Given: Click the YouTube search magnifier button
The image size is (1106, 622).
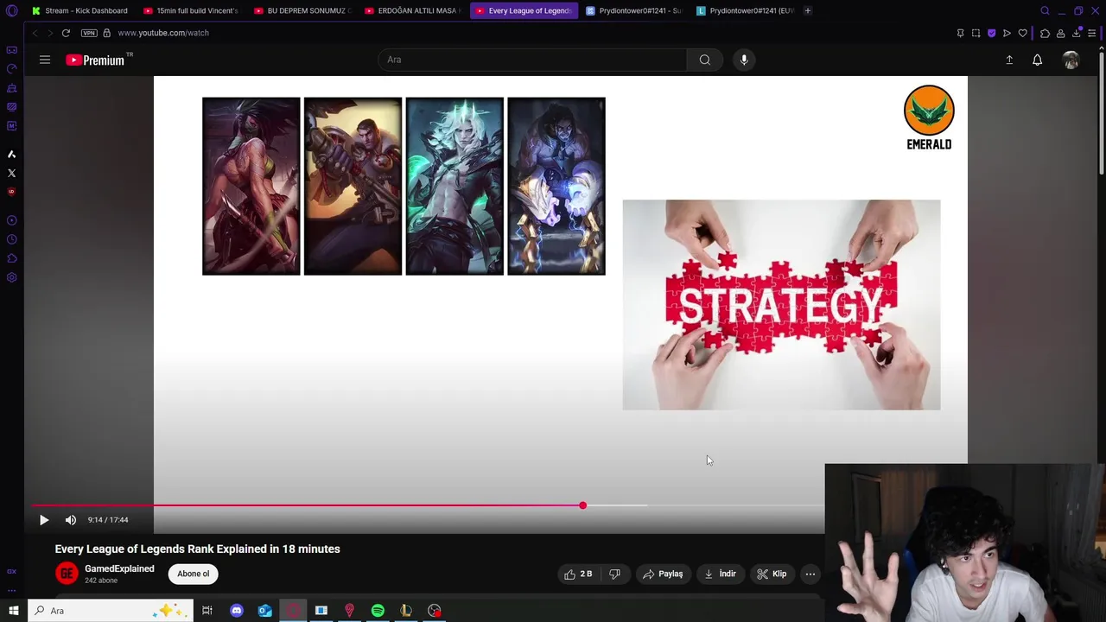Looking at the screenshot, I should (705, 60).
